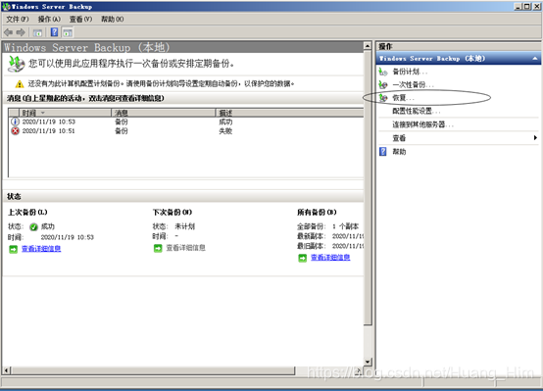
Task: Open 配置性能设置... action
Action: [417, 111]
